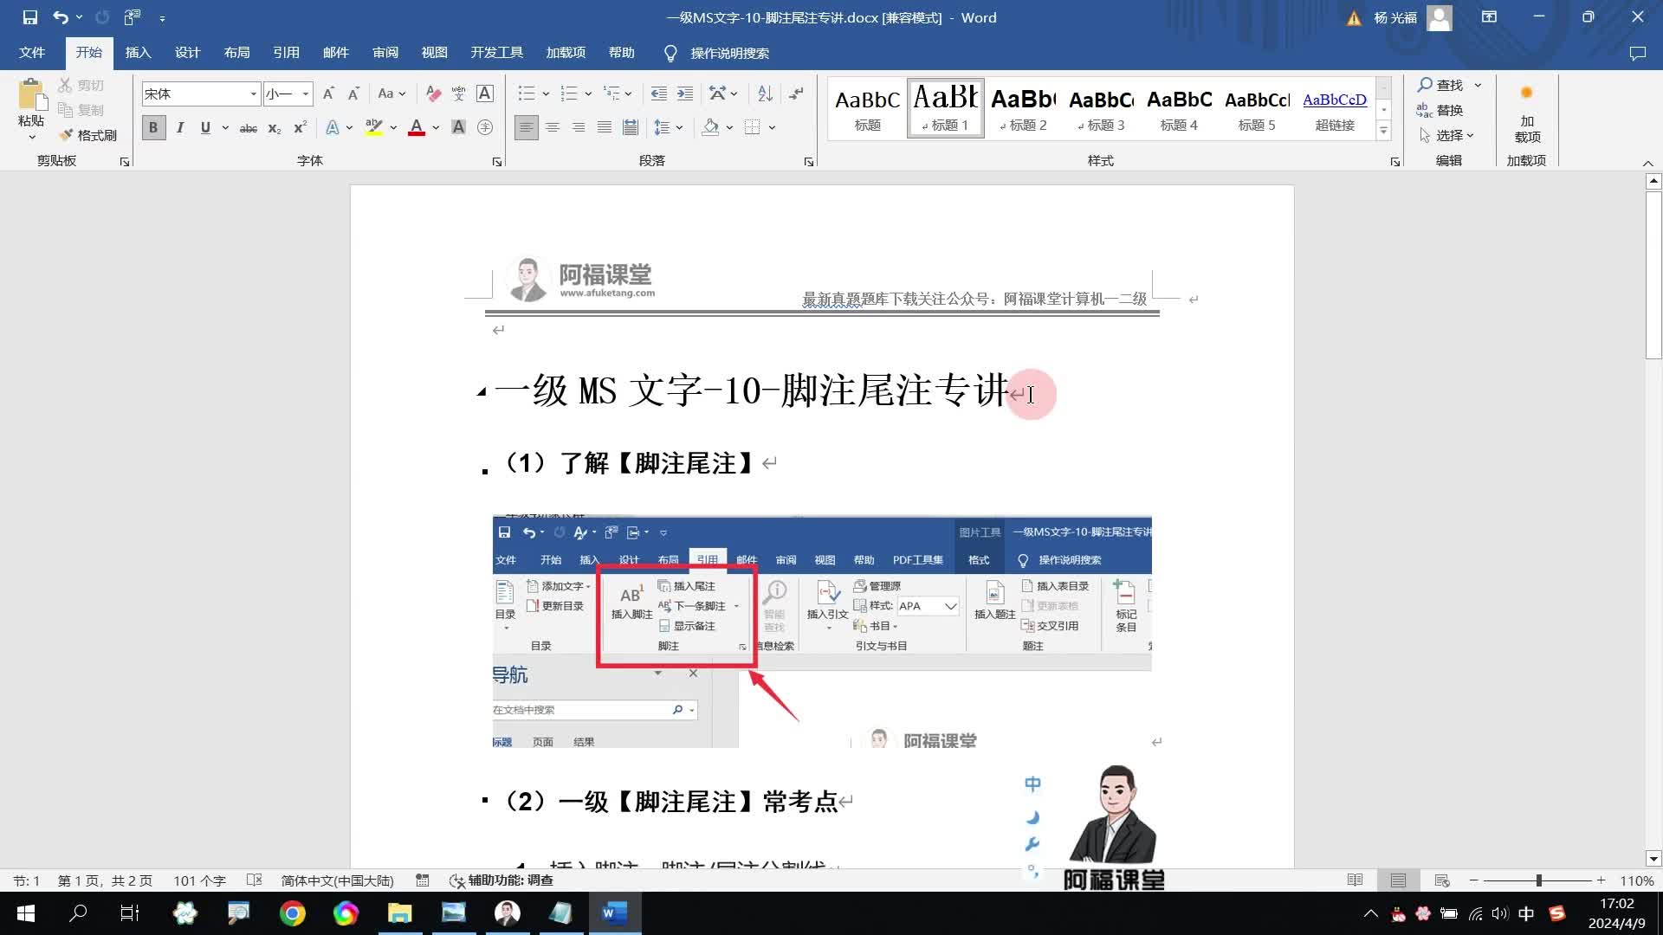Expand the bullet list dropdown arrow
The image size is (1663, 935).
click(x=546, y=93)
